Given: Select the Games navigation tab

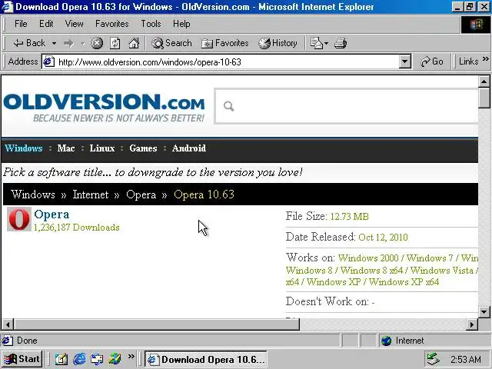Looking at the screenshot, I should [x=143, y=148].
